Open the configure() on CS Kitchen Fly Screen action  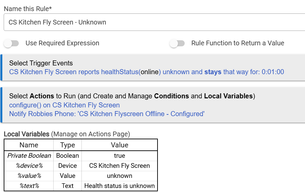pyautogui.click(x=64, y=105)
